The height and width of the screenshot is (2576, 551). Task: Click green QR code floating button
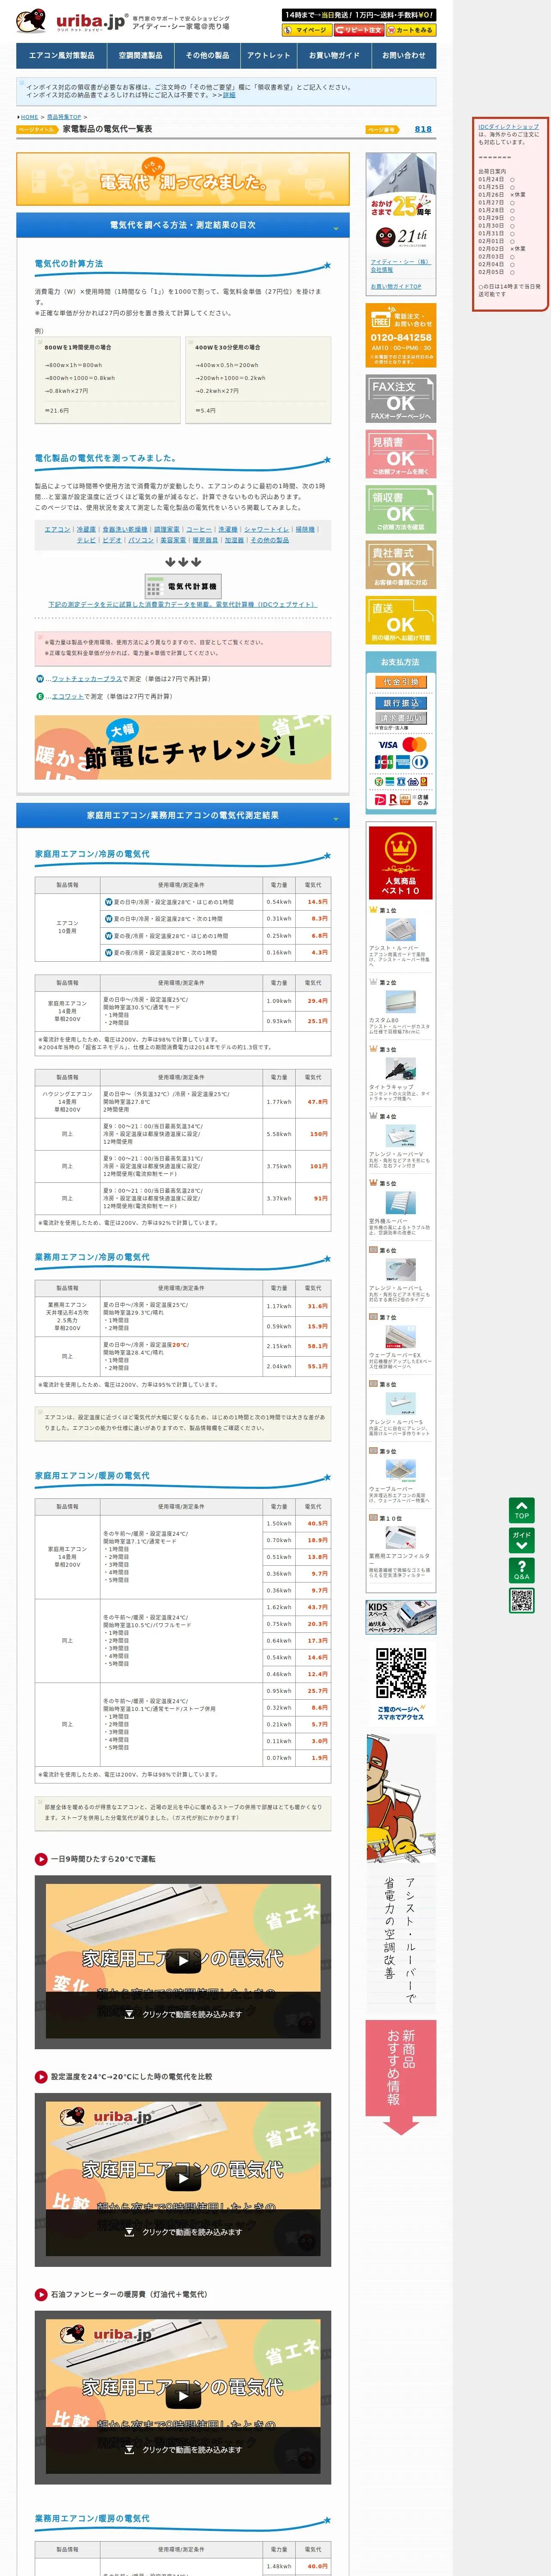(x=522, y=1600)
